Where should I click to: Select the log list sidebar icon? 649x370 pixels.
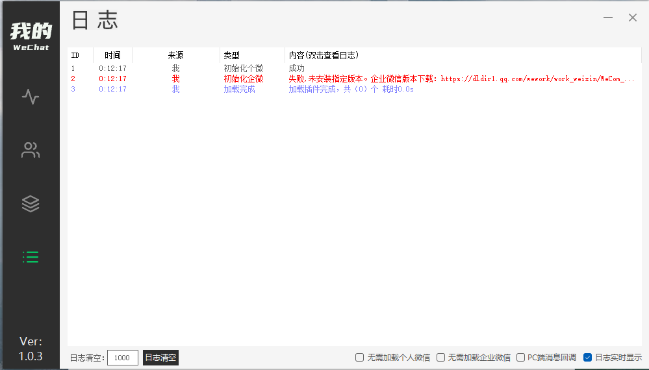coord(31,257)
